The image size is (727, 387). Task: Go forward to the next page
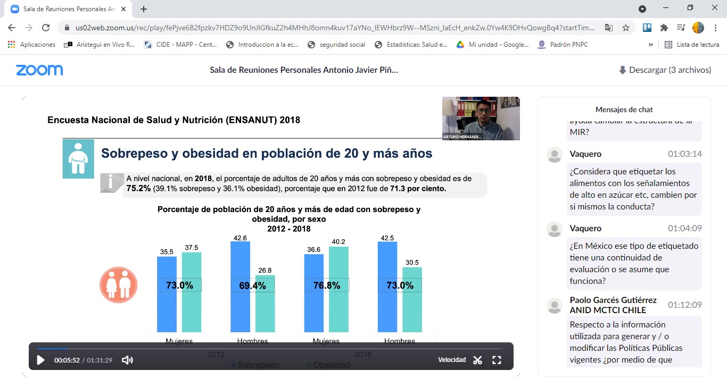(x=29, y=28)
